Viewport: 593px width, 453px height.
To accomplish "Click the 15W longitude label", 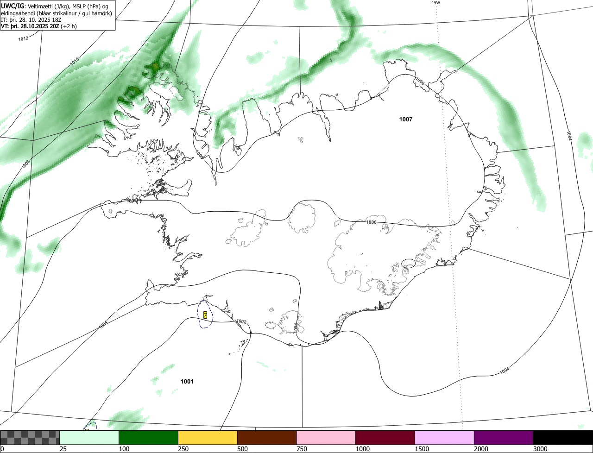I will click(x=435, y=3).
